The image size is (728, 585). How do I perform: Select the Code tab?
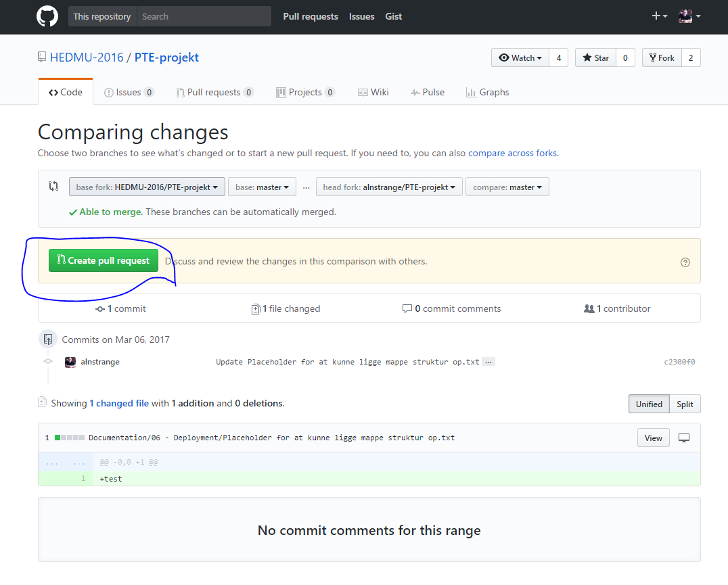click(66, 93)
